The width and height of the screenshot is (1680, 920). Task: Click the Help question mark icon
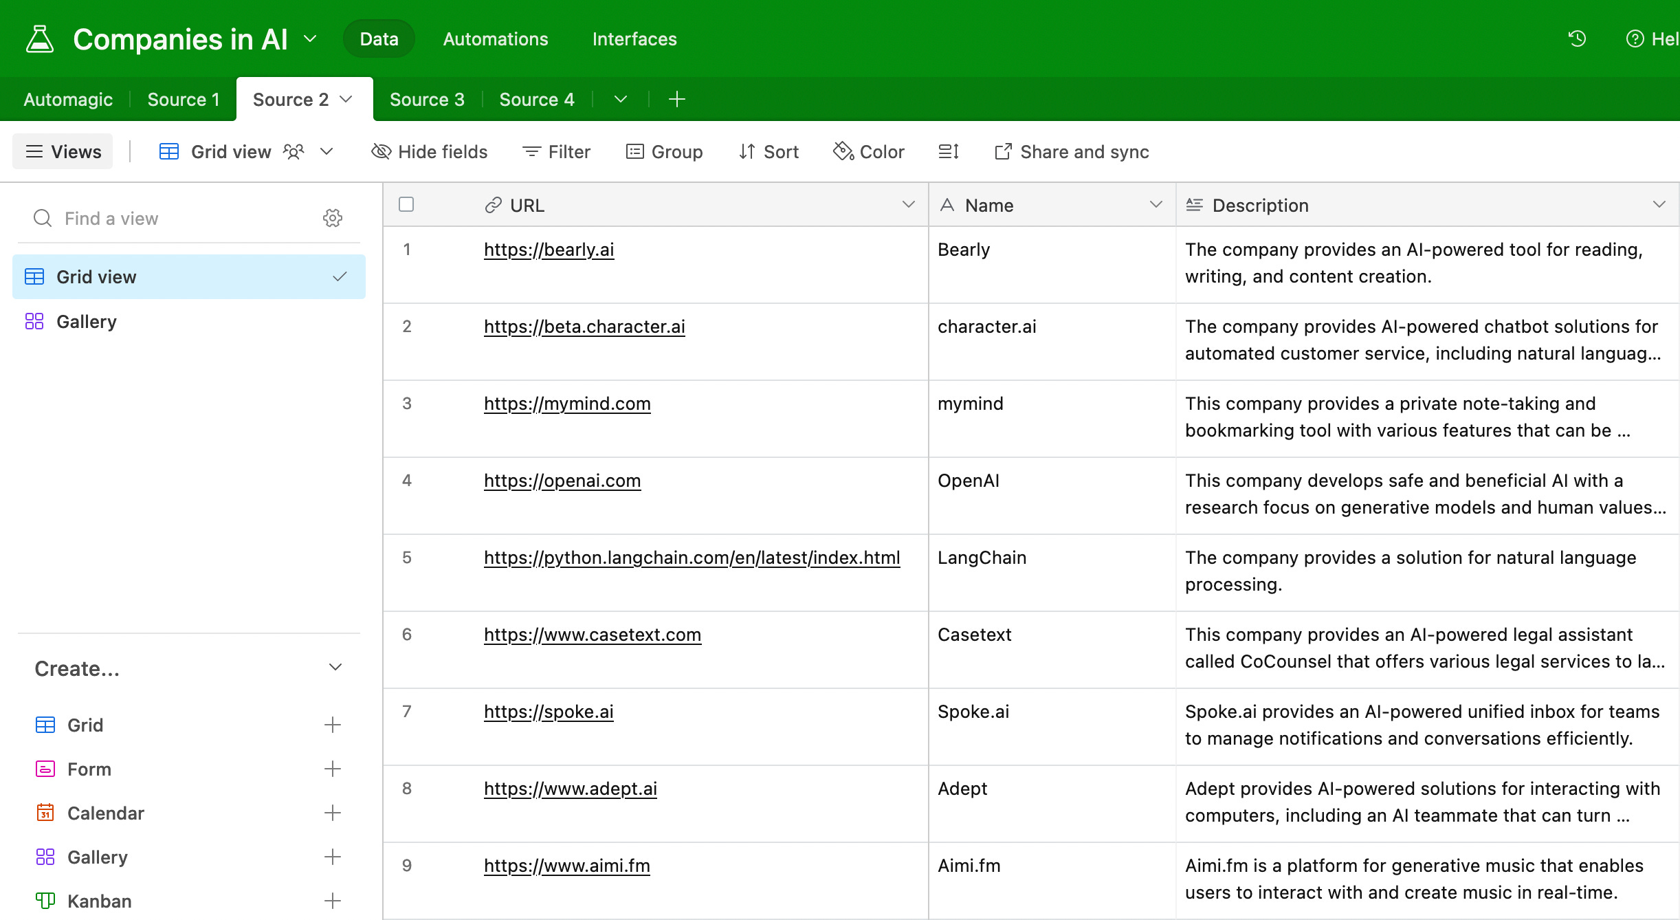click(1635, 39)
